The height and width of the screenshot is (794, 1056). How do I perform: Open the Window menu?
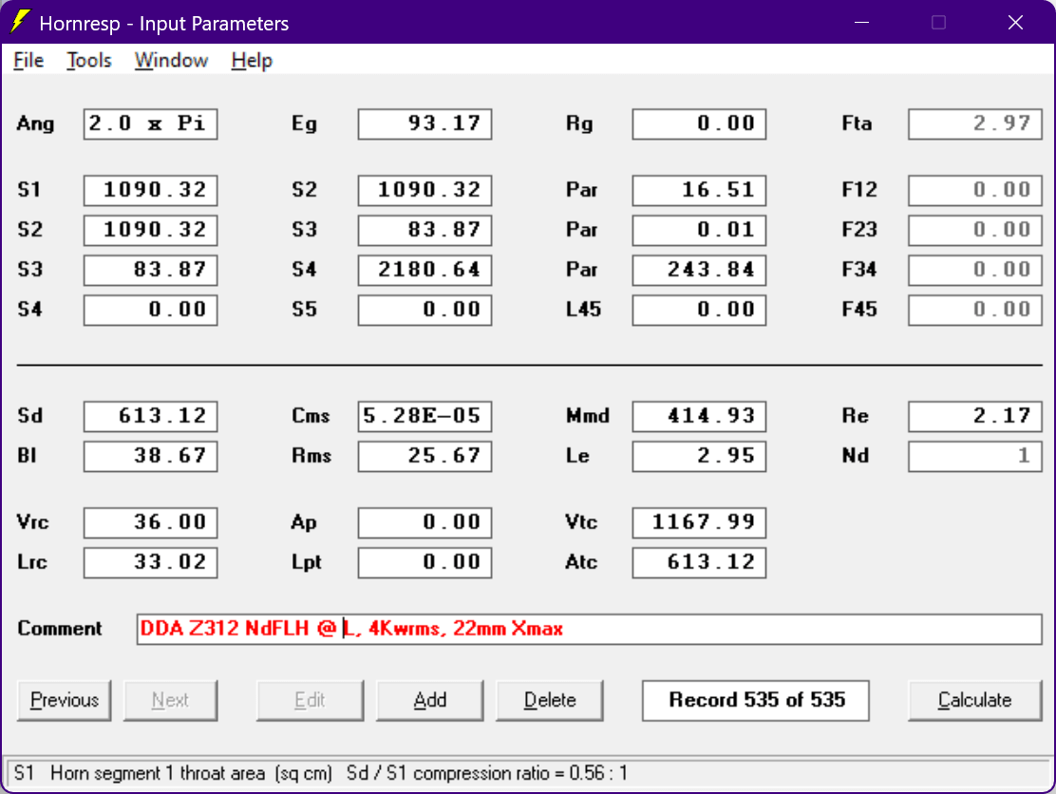click(171, 61)
